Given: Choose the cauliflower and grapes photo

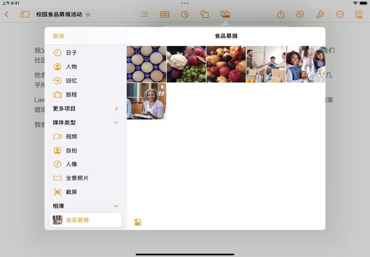Looking at the screenshot, I should coord(186,64).
